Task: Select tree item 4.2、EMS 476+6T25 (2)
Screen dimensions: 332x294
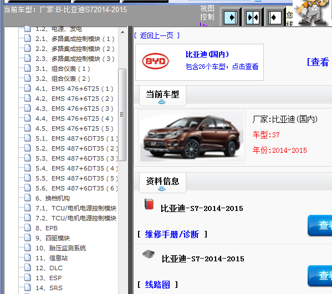Action: [74, 99]
